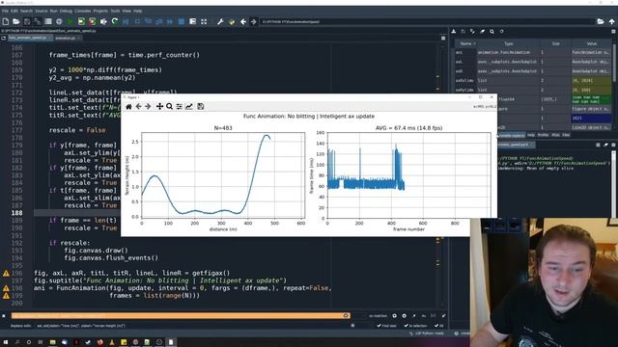Open the Search menu
This screenshot has width=618, height=347.
tap(26, 11)
